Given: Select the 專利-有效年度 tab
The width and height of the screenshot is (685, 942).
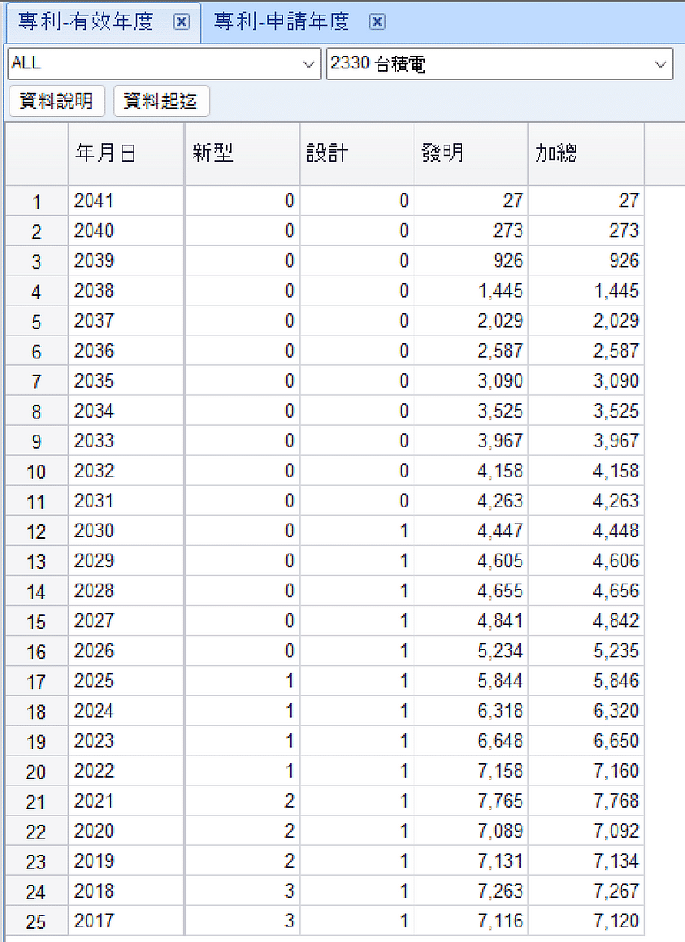Looking at the screenshot, I should 86,22.
